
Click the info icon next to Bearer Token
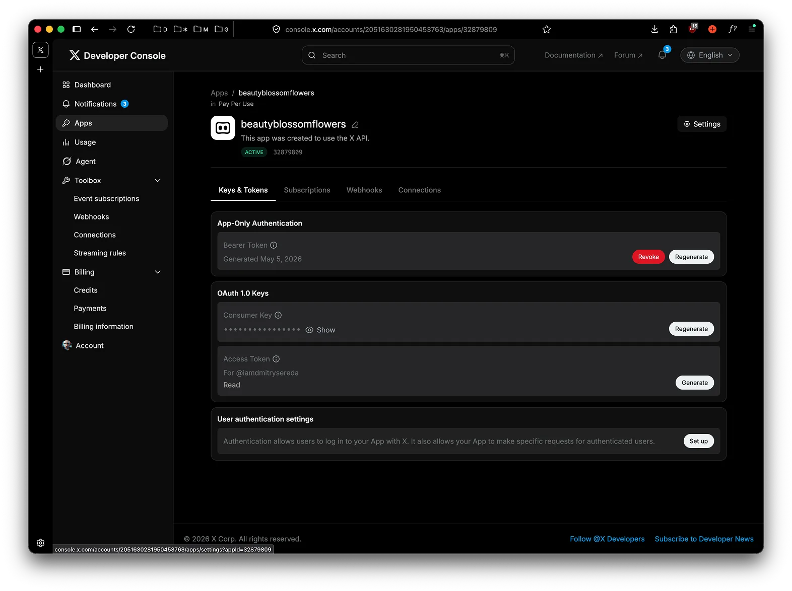(x=274, y=245)
